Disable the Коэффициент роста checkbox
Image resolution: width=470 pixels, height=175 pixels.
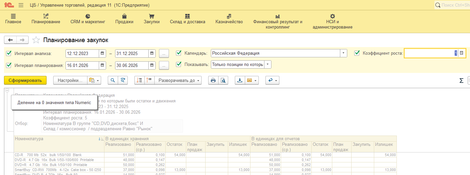coord(357,53)
